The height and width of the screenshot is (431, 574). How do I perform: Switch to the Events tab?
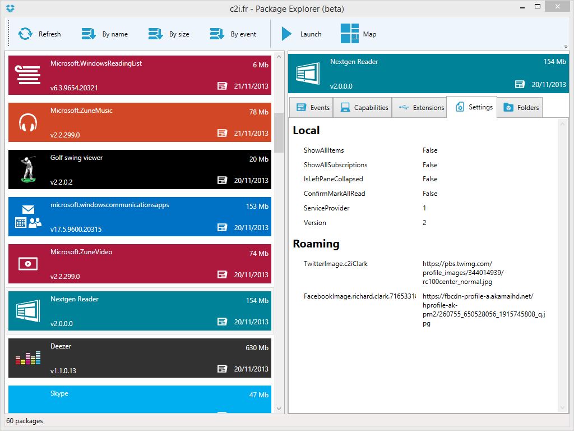[311, 107]
